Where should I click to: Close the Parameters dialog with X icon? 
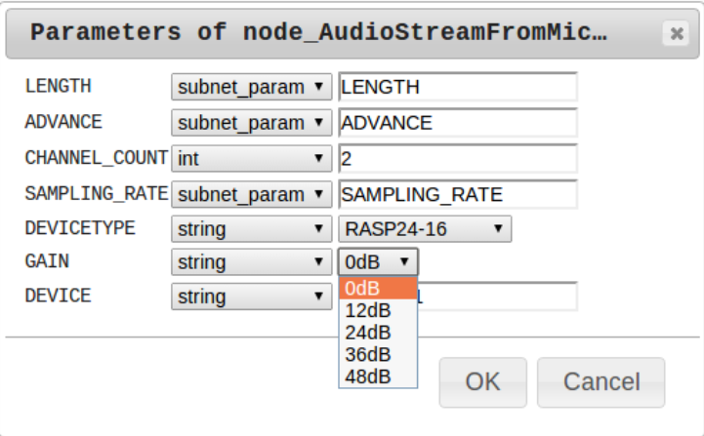coord(675,33)
